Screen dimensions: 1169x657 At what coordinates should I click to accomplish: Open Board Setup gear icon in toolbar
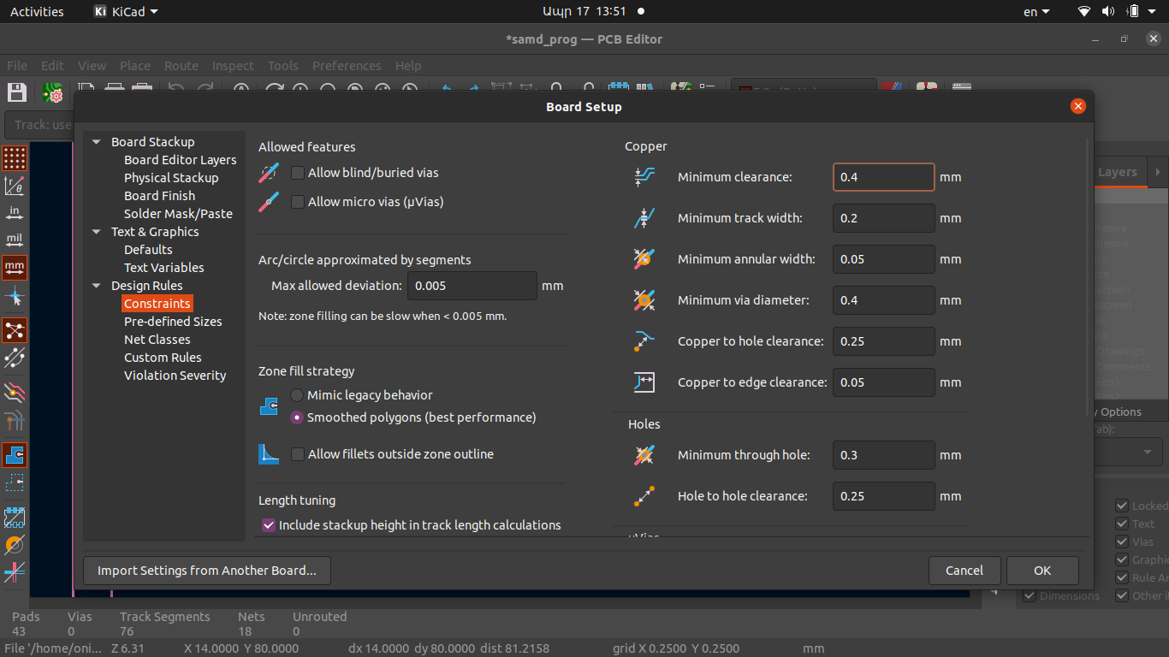53,92
